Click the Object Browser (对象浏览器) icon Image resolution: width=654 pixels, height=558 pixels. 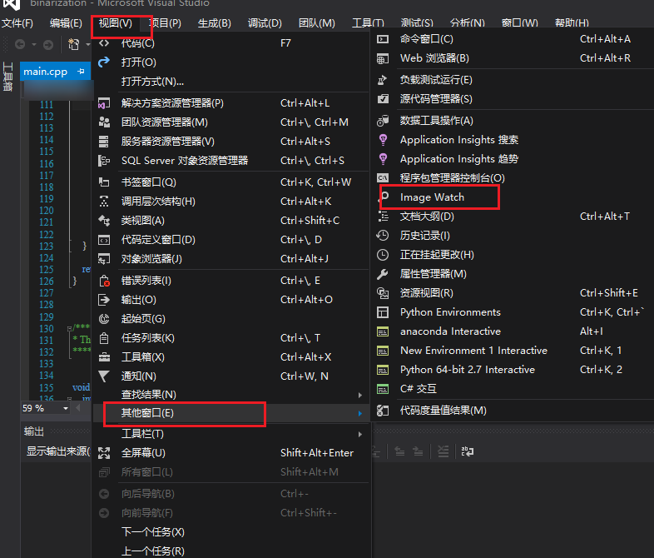(x=104, y=259)
